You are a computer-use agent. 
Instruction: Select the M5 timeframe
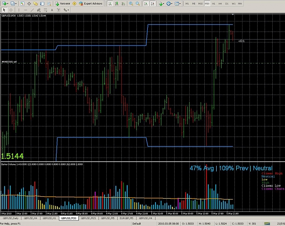point(194,4)
